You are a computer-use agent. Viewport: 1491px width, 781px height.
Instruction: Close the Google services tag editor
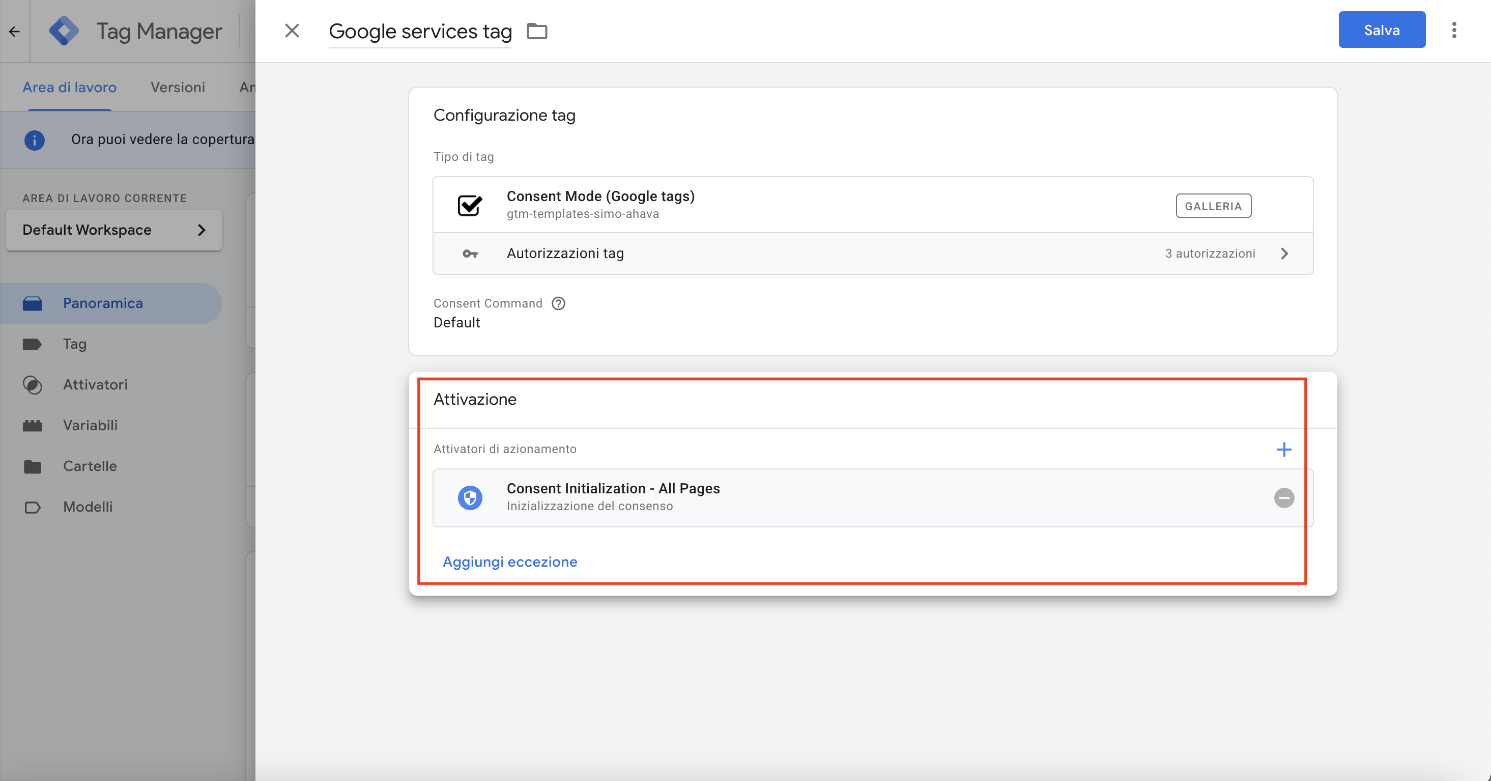(x=292, y=31)
